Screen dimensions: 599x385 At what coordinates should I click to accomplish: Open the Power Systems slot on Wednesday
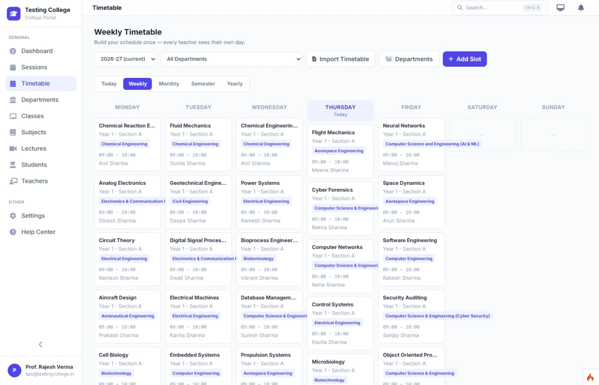[x=270, y=202]
